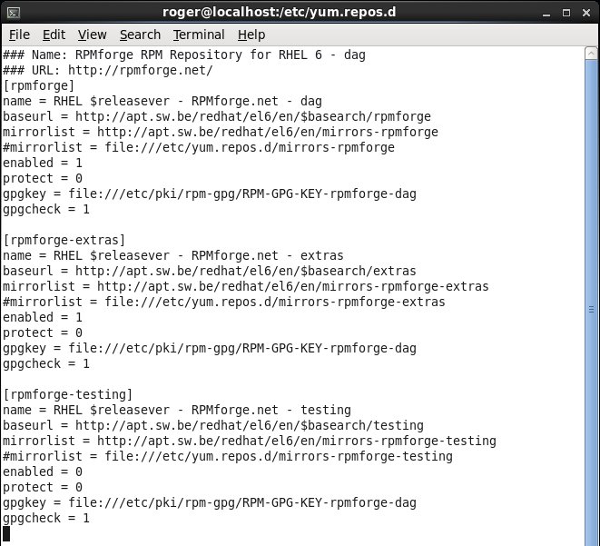Image resolution: width=600 pixels, height=546 pixels.
Task: Click the baseurl line ending in $basearch/rpmforge
Action: [x=217, y=116]
